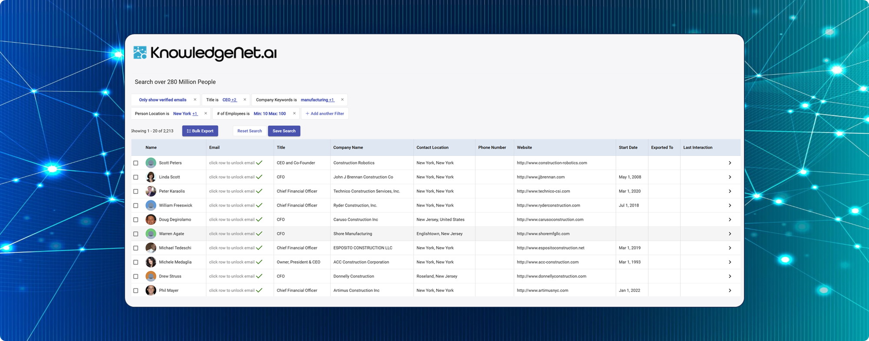The height and width of the screenshot is (341, 869).
Task: Expand Doug Degirolamo row with chevron
Action: 730,220
